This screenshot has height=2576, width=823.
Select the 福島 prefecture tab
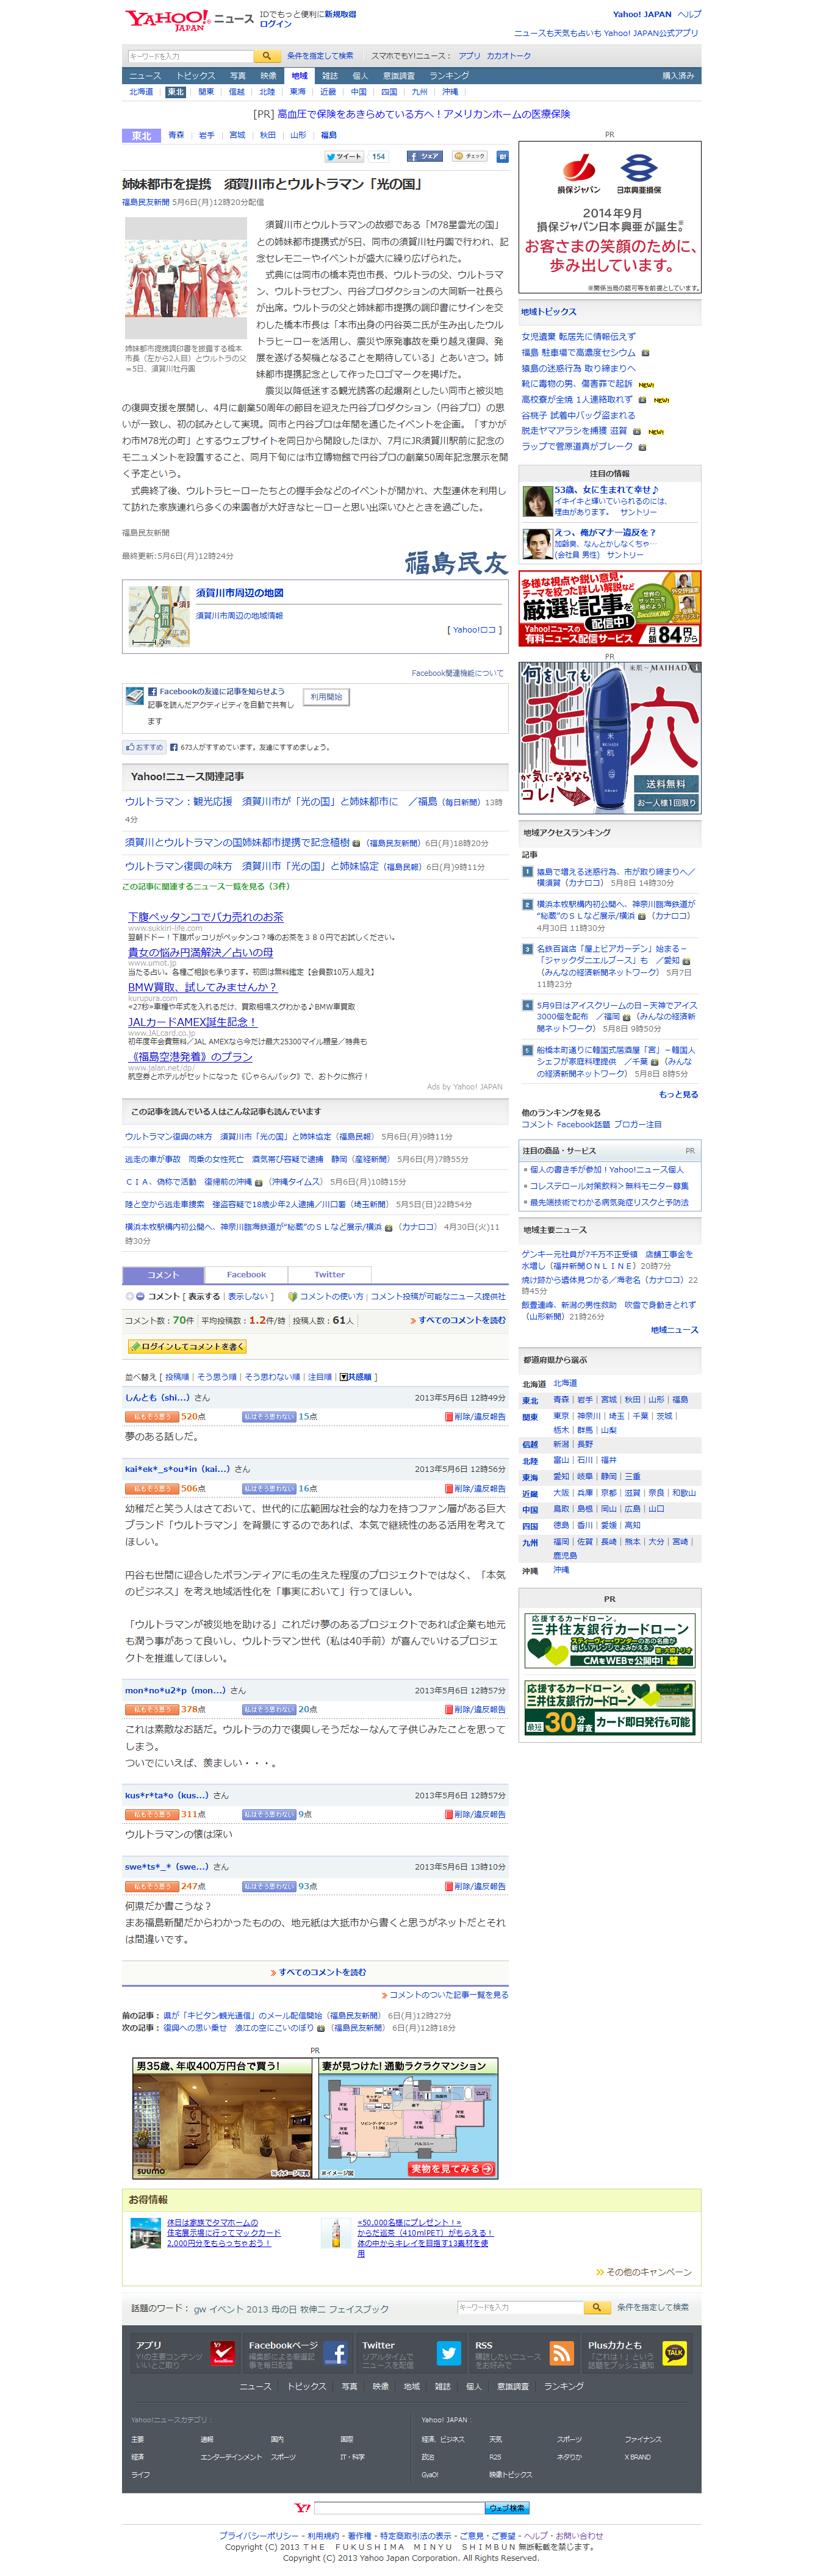329,135
